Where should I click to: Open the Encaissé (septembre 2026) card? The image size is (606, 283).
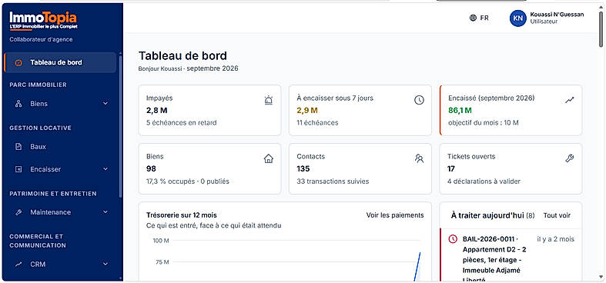click(511, 111)
